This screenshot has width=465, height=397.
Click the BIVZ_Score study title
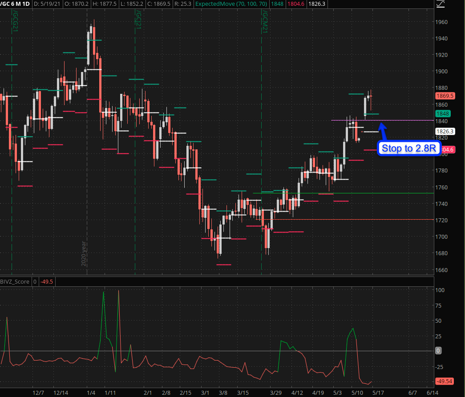(15, 281)
